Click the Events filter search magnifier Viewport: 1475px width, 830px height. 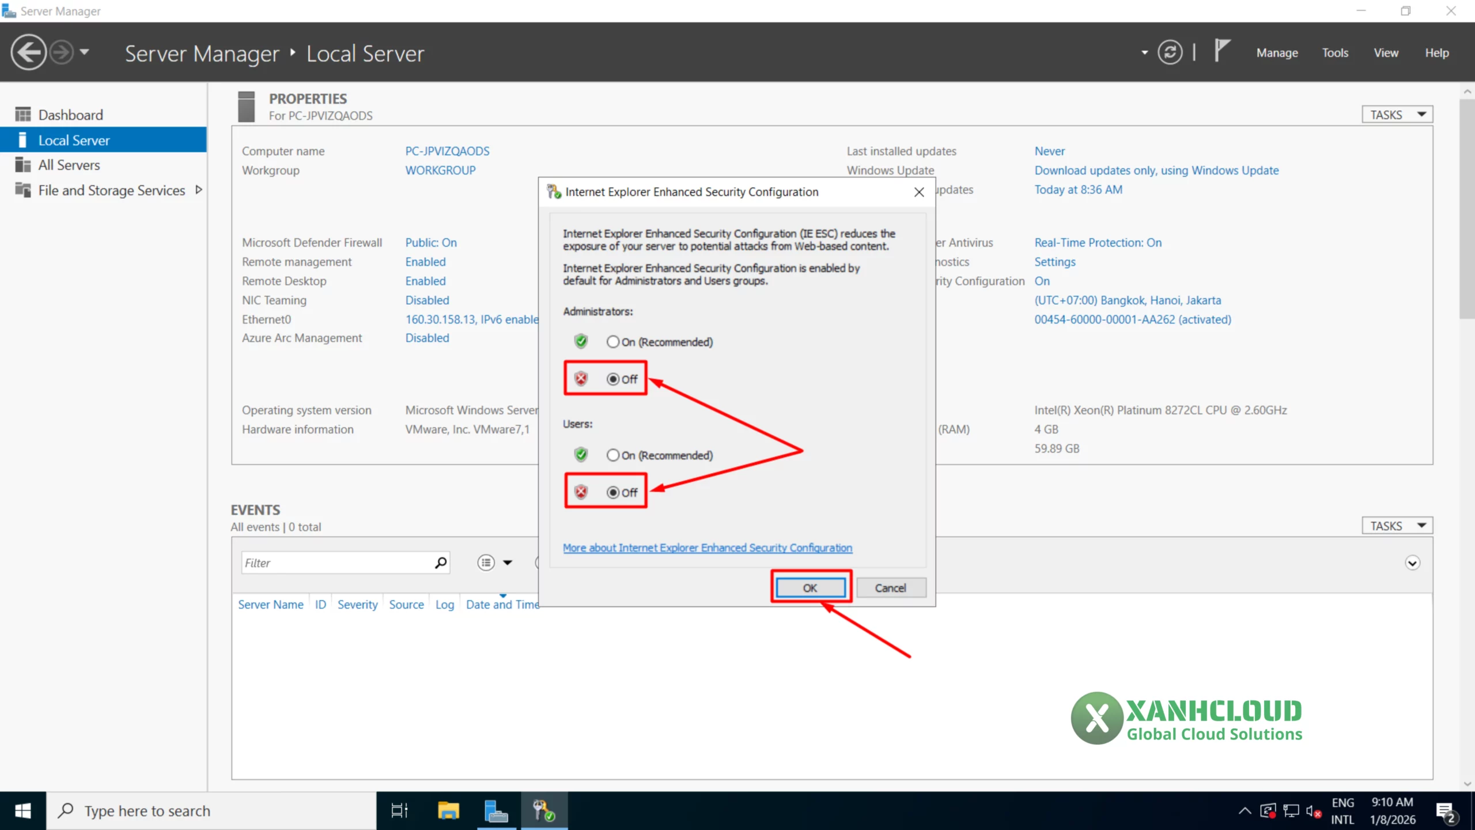tap(440, 562)
